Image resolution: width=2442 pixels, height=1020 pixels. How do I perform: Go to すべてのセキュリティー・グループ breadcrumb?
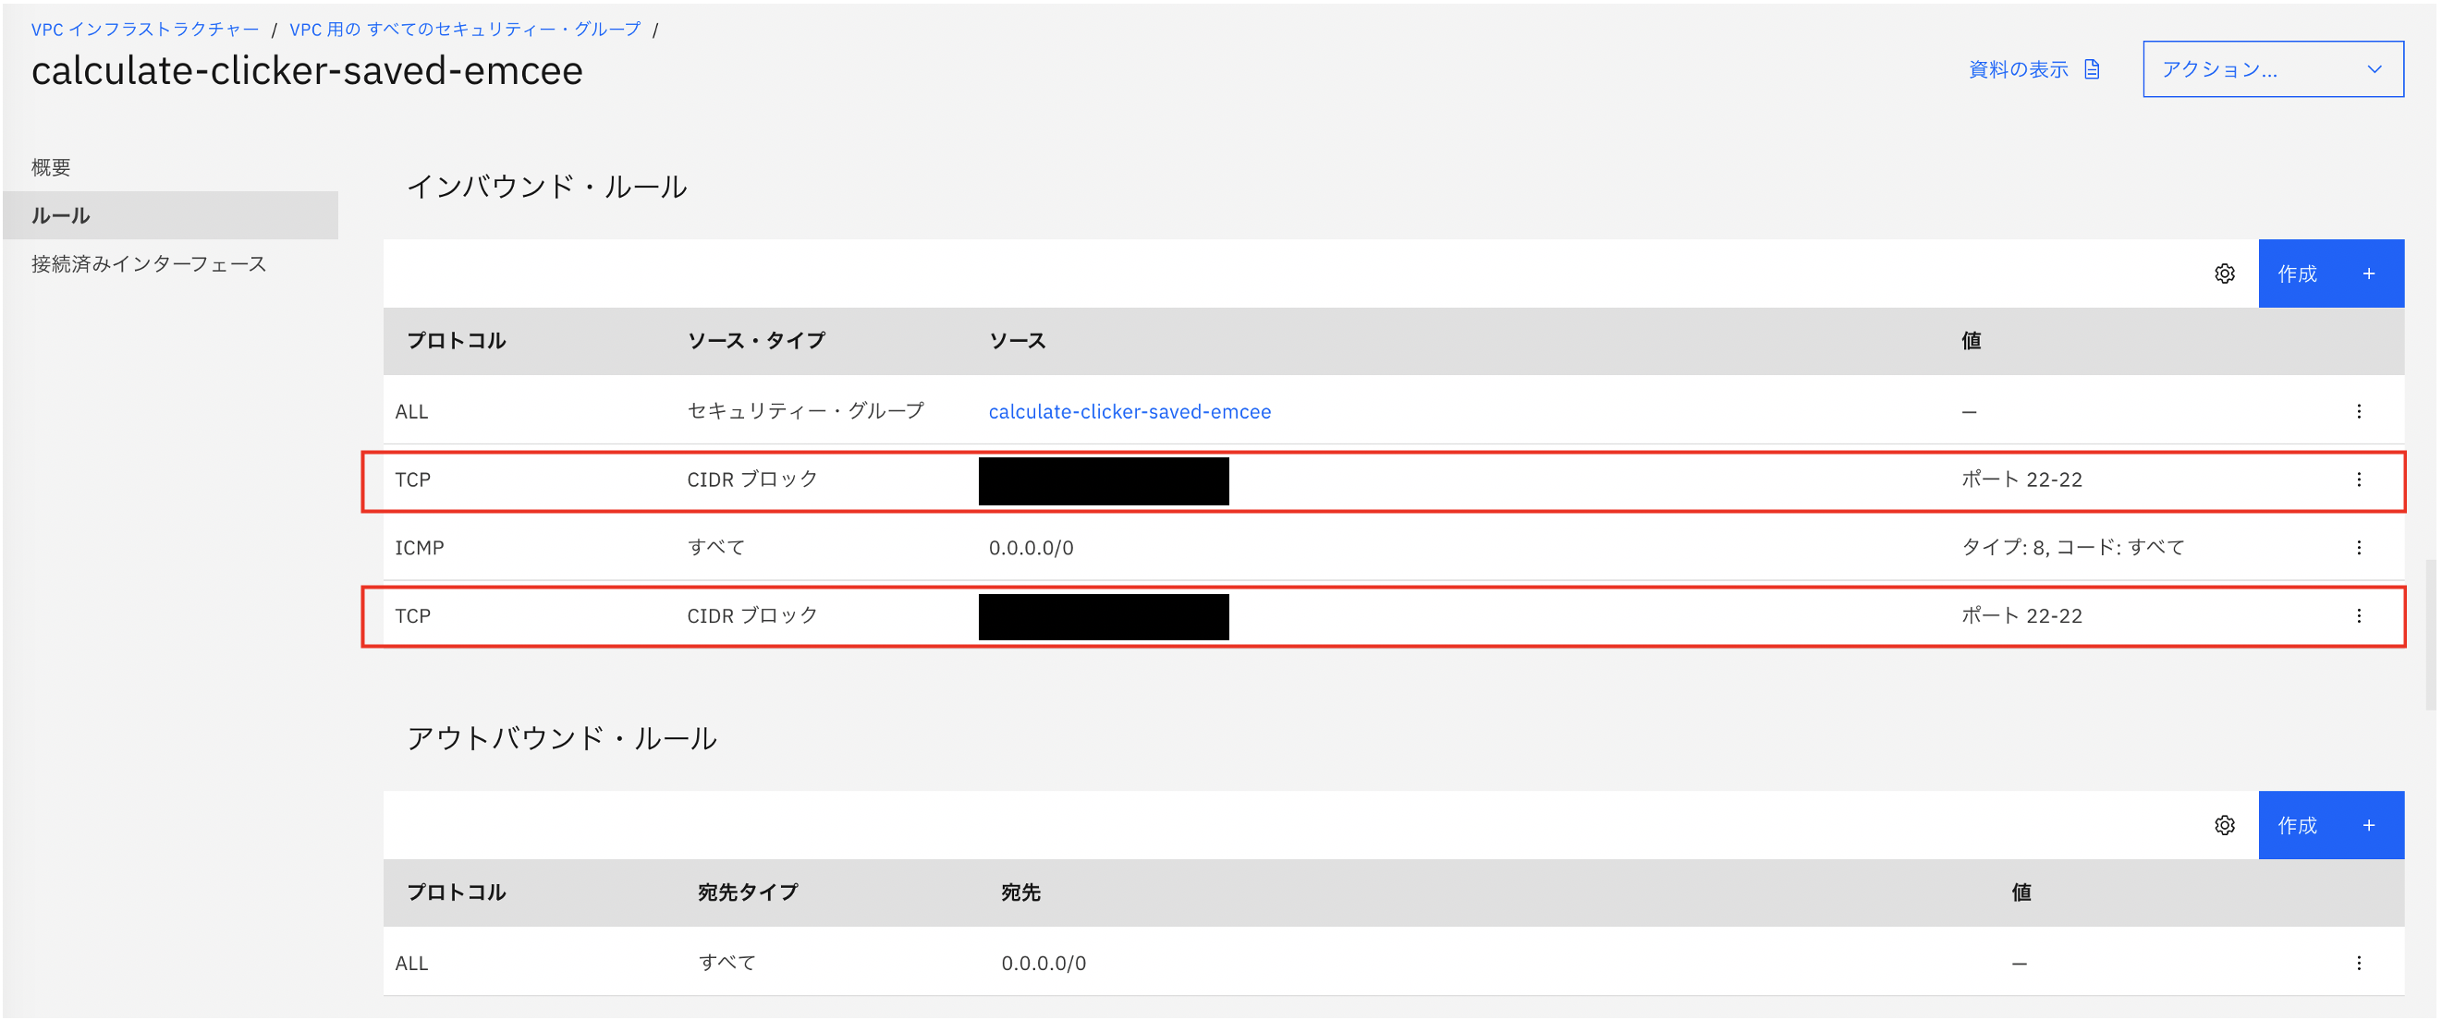[x=465, y=30]
